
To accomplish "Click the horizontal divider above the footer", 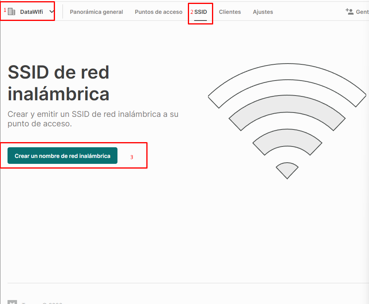I will [x=188, y=283].
